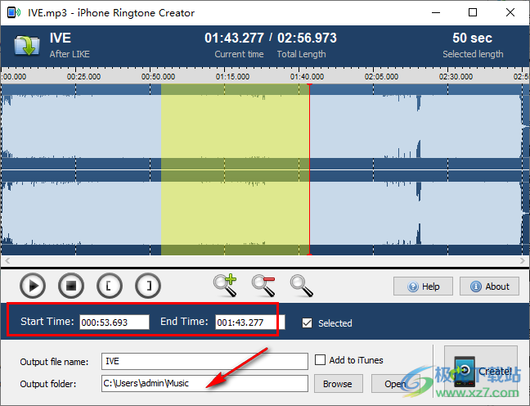Open the About dialog
530x406 pixels.
489,286
